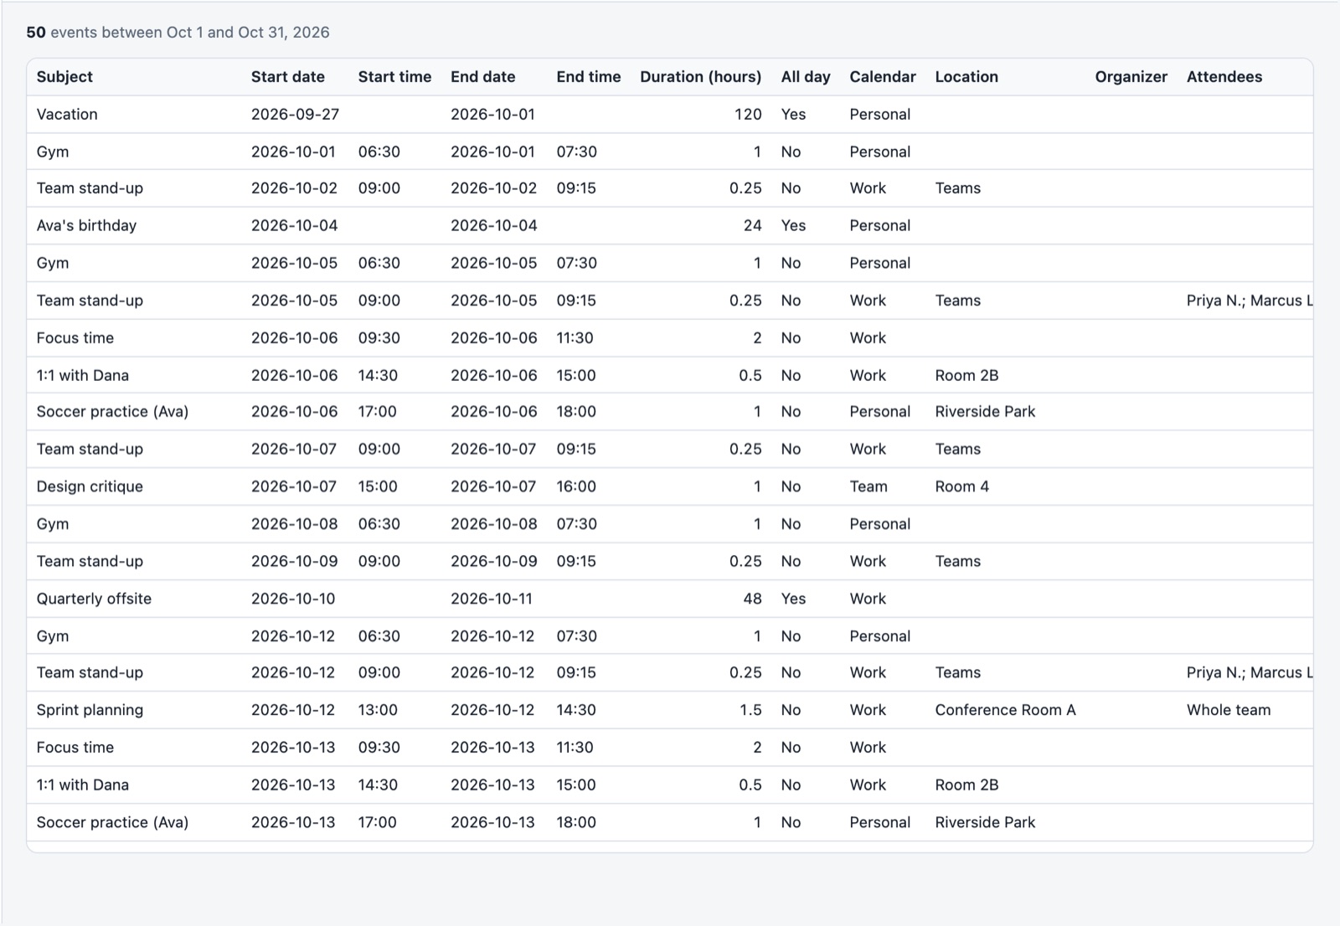Click the Duration (hours) column header

701,77
